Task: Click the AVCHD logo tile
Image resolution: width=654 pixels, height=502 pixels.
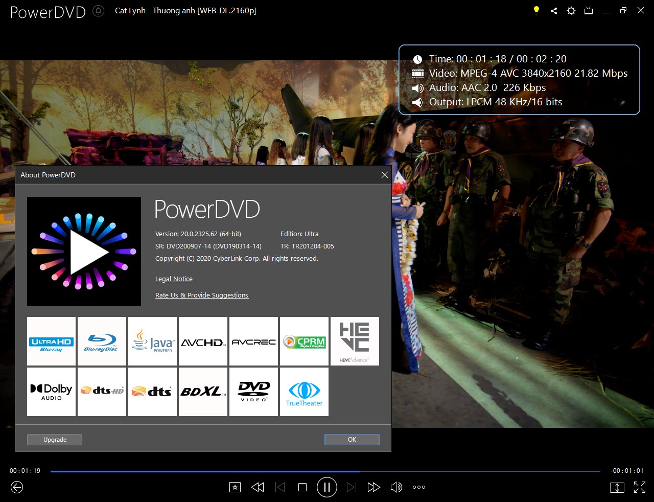Action: tap(203, 341)
